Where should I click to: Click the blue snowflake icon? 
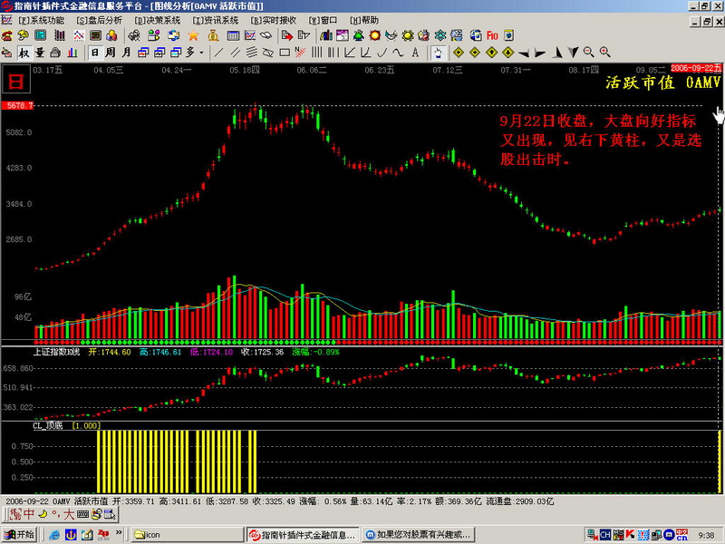(x=440, y=35)
